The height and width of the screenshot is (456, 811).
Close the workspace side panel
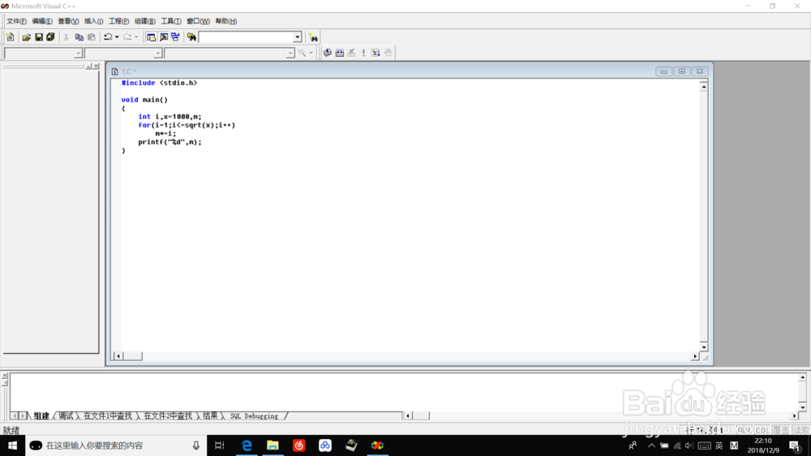coord(97,66)
